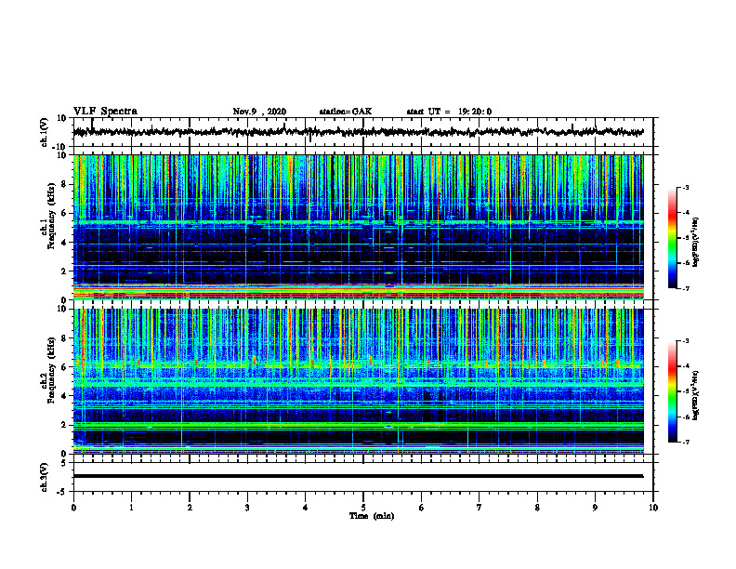Click the lower color bar log(PSD) label
This screenshot has width=736, height=569.
tap(696, 395)
